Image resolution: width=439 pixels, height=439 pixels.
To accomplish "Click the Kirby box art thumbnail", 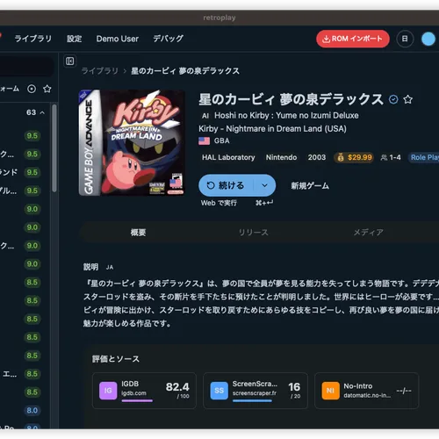I will 132,142.
